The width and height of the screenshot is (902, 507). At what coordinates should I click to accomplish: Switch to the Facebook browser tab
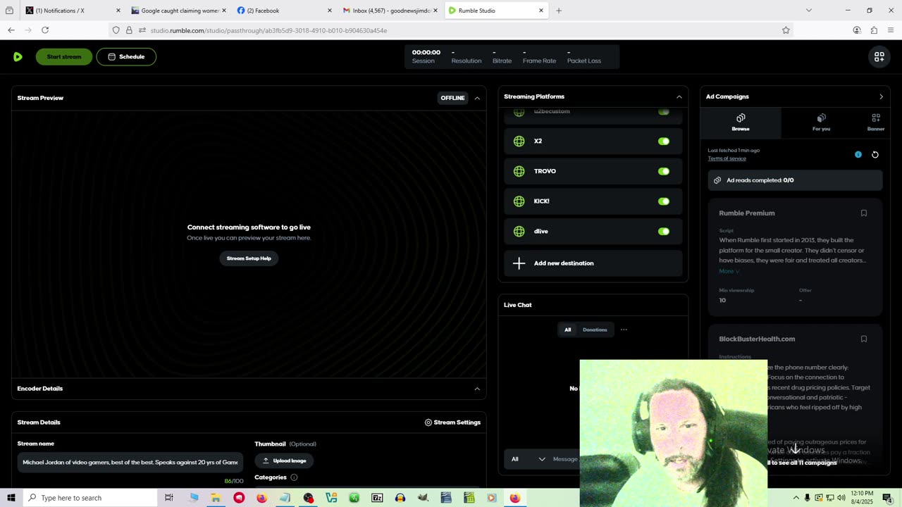click(282, 11)
